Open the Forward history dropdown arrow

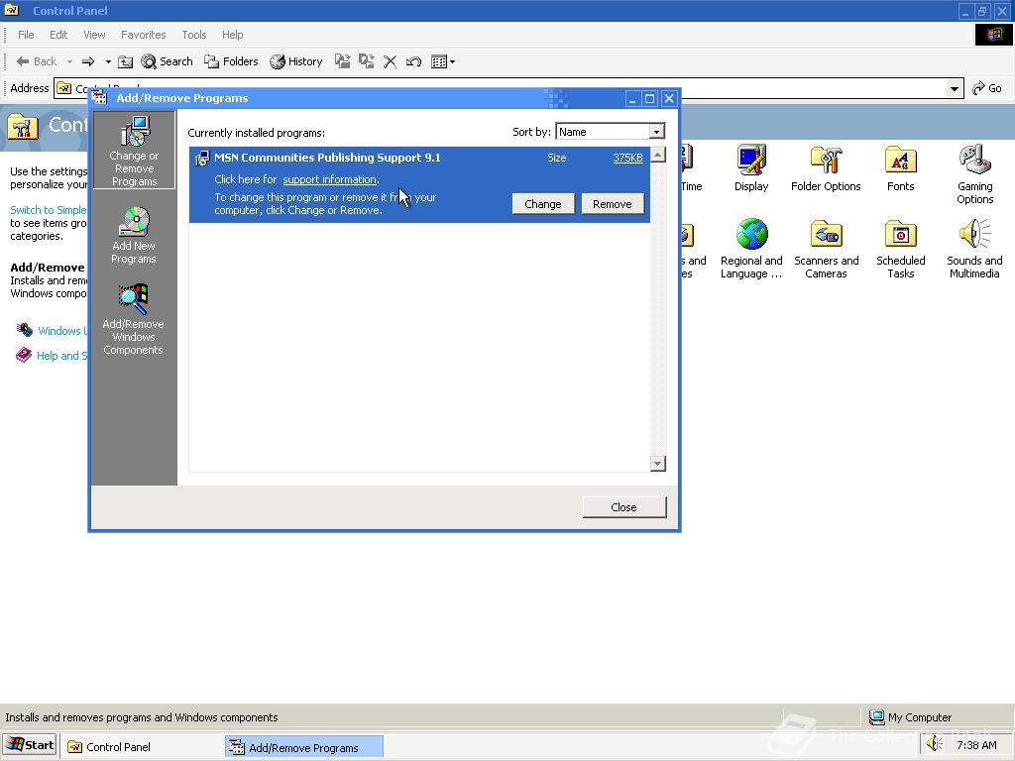tap(107, 61)
